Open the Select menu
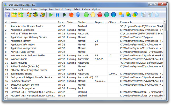The width and height of the screenshot is (171, 105). [77, 9]
